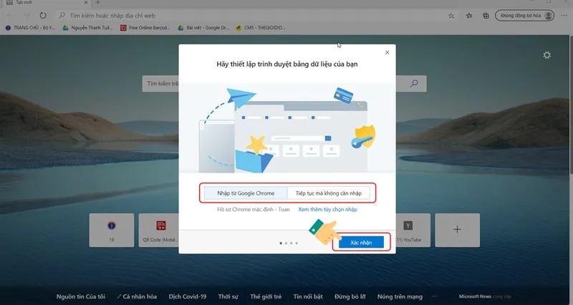Select 'Nhập từ Google Chrome' option
Viewport: 573px width, 305px height.
(245, 193)
